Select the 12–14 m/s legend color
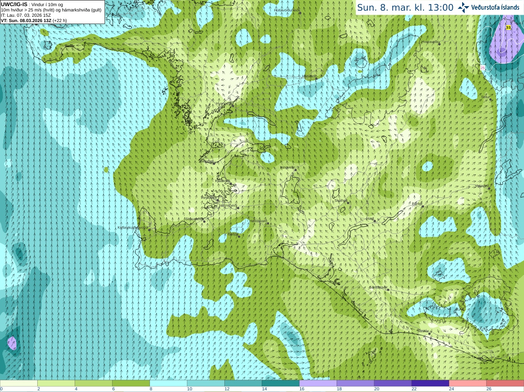 tap(243, 383)
